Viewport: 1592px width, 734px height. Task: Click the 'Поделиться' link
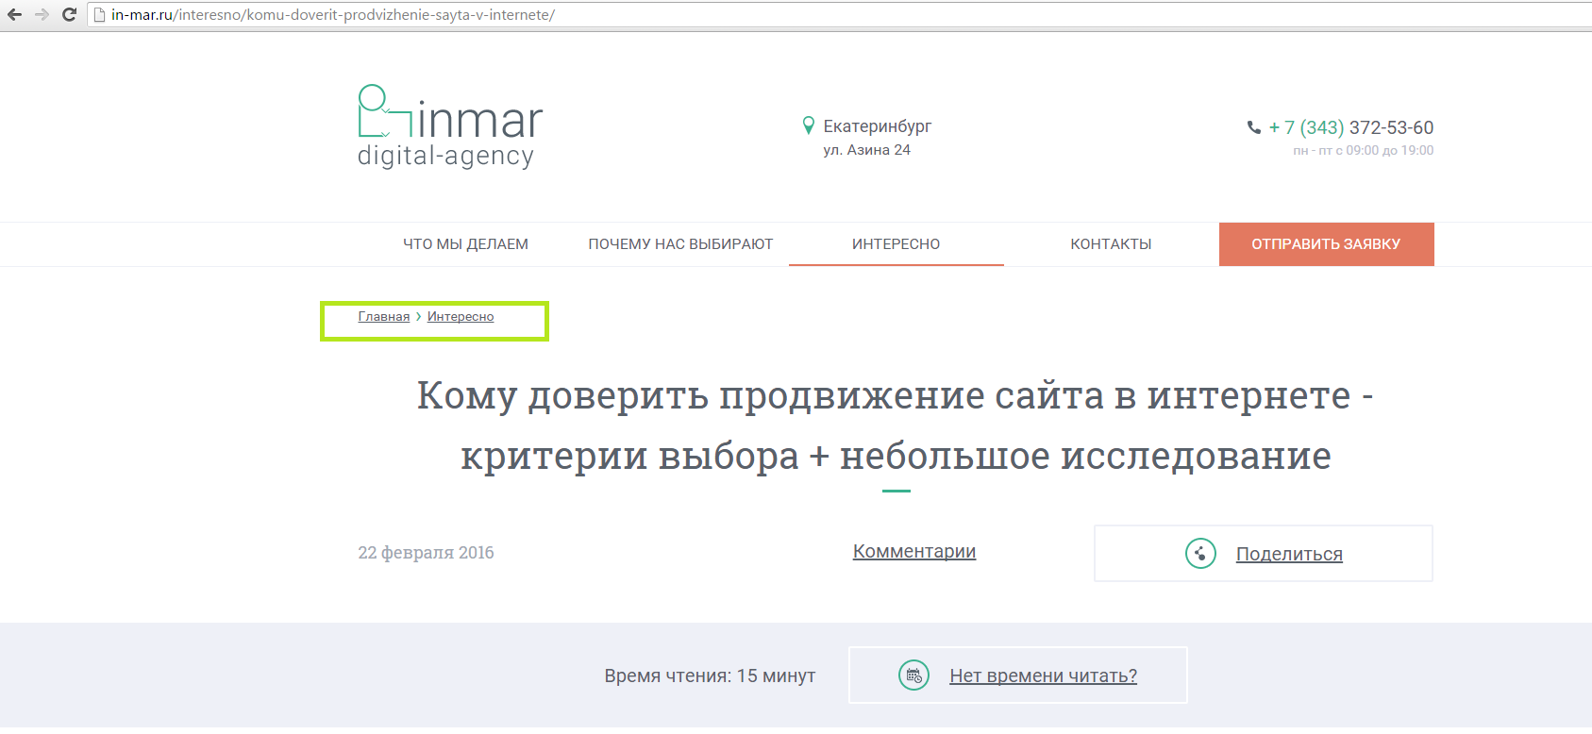point(1289,555)
